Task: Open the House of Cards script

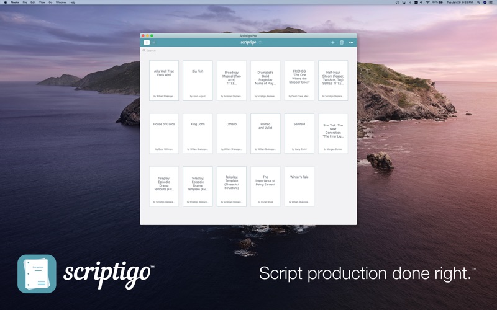Action: [164, 133]
